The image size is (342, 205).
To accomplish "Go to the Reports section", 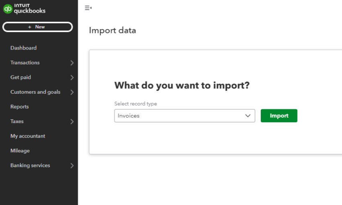I will (20, 107).
